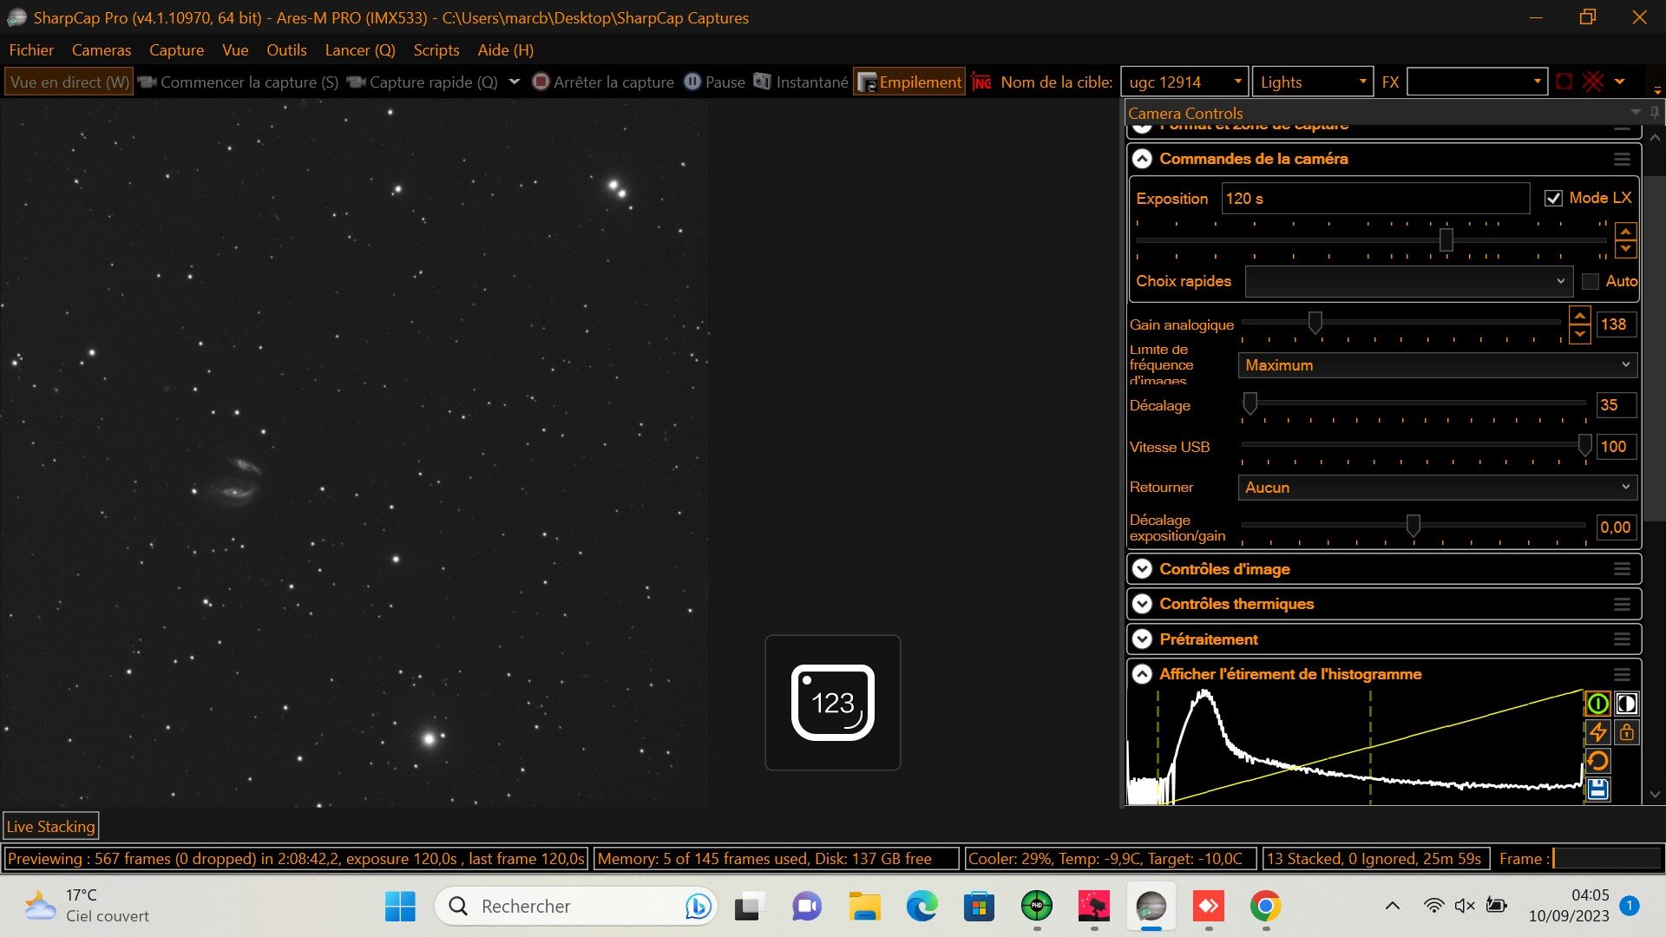Click the half-moon contrast icon beside the histogram
The width and height of the screenshot is (1666, 937).
tap(1626, 704)
